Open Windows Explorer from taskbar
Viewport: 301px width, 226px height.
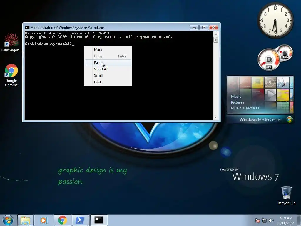tap(26, 220)
